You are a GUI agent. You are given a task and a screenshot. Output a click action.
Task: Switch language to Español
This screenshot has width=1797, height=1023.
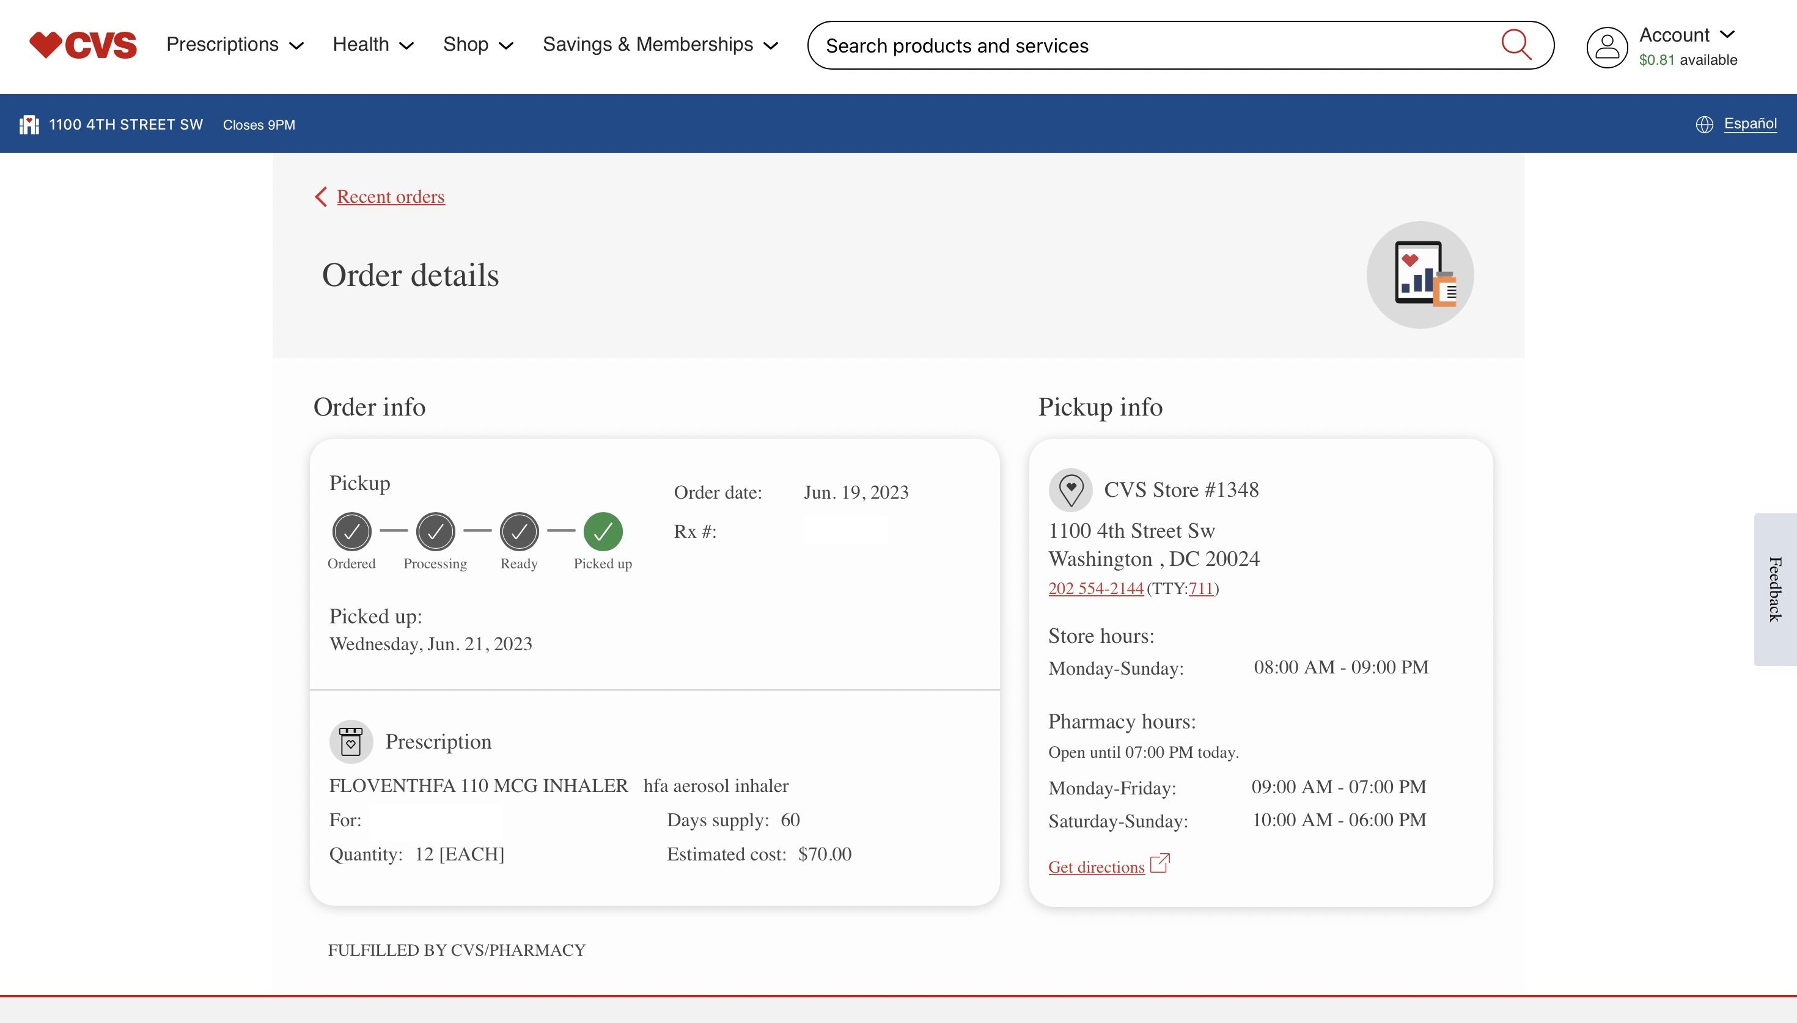coord(1750,123)
